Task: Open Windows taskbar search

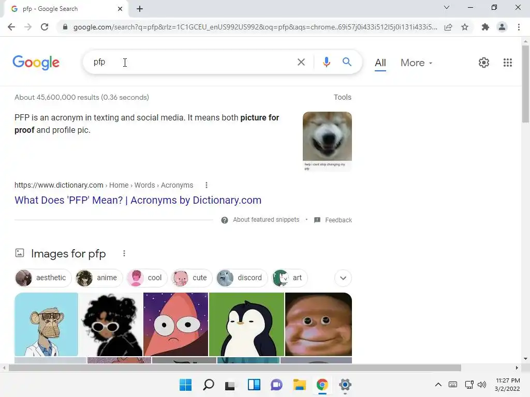Action: [x=209, y=385]
